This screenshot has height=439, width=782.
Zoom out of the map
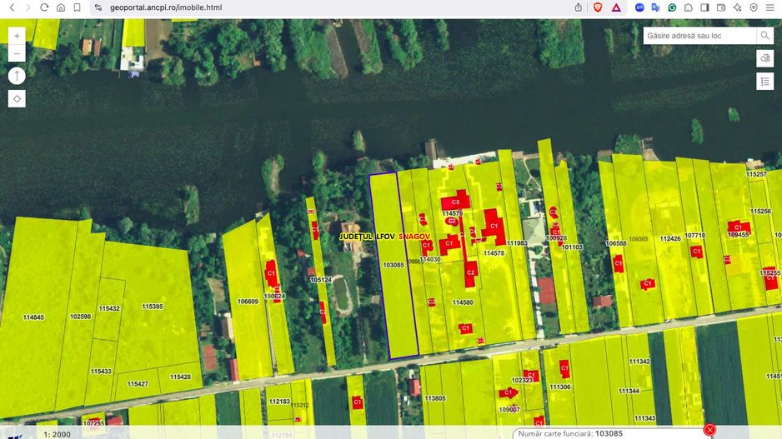(x=17, y=53)
